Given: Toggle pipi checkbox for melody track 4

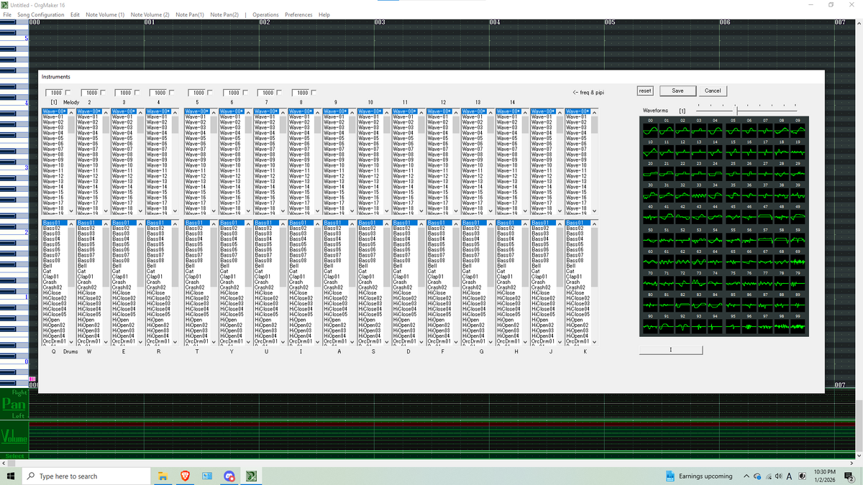Looking at the screenshot, I should point(173,93).
